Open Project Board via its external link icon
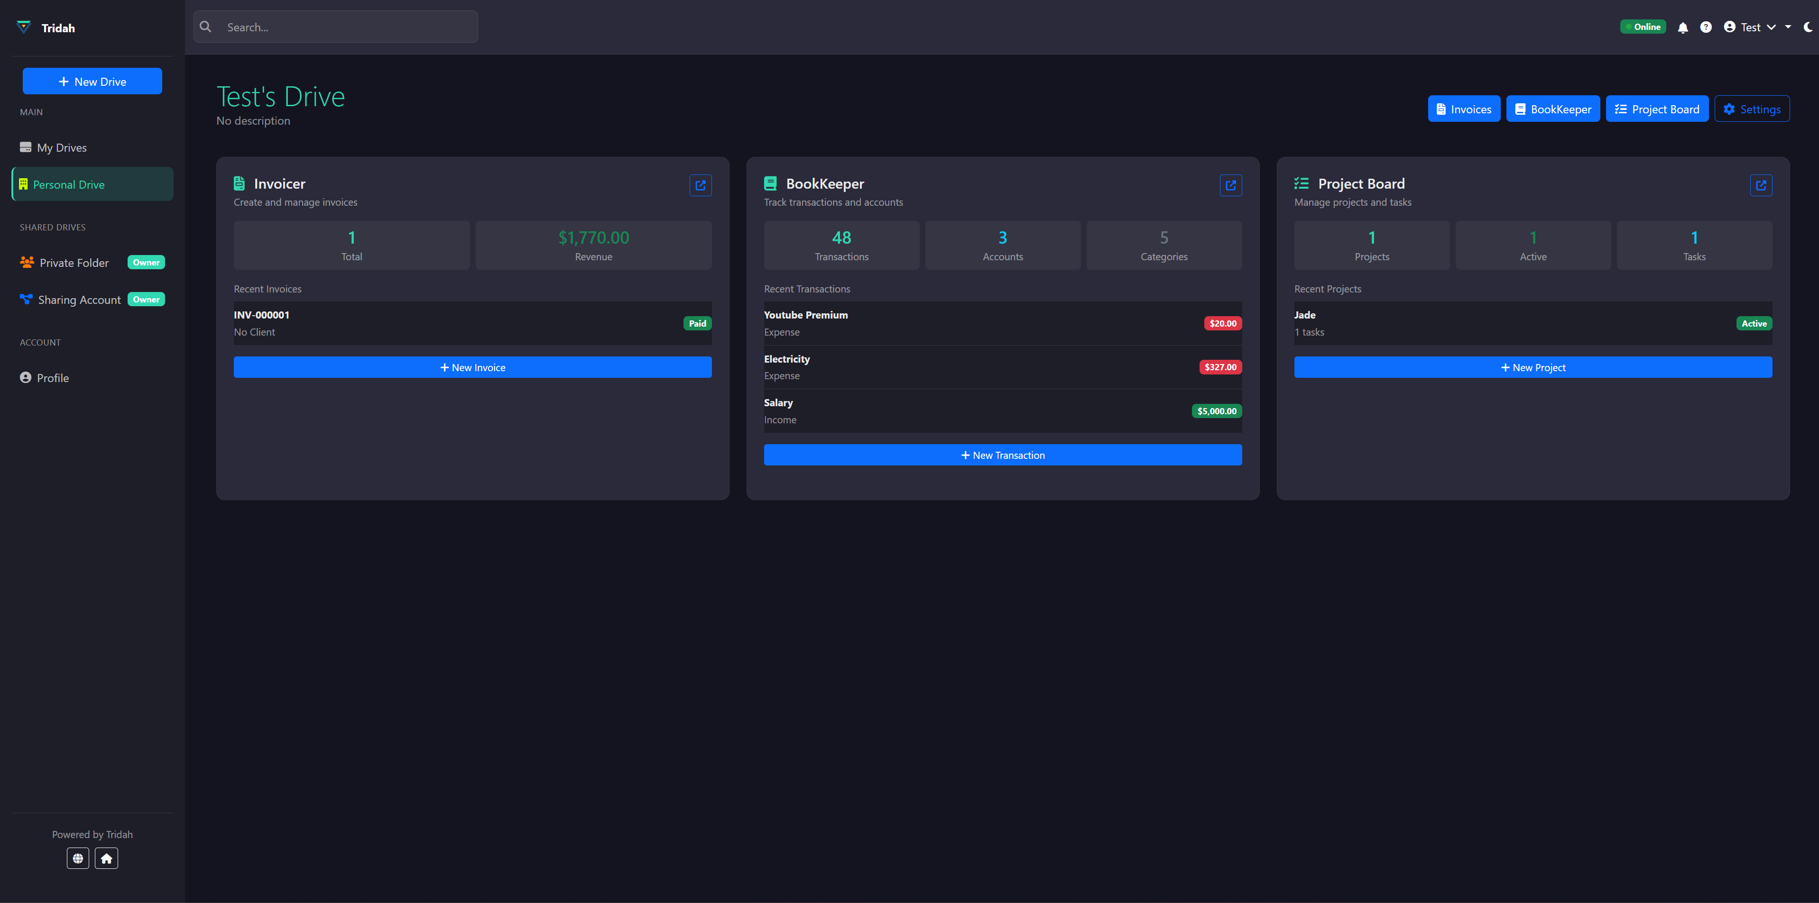This screenshot has width=1819, height=903. point(1761,185)
